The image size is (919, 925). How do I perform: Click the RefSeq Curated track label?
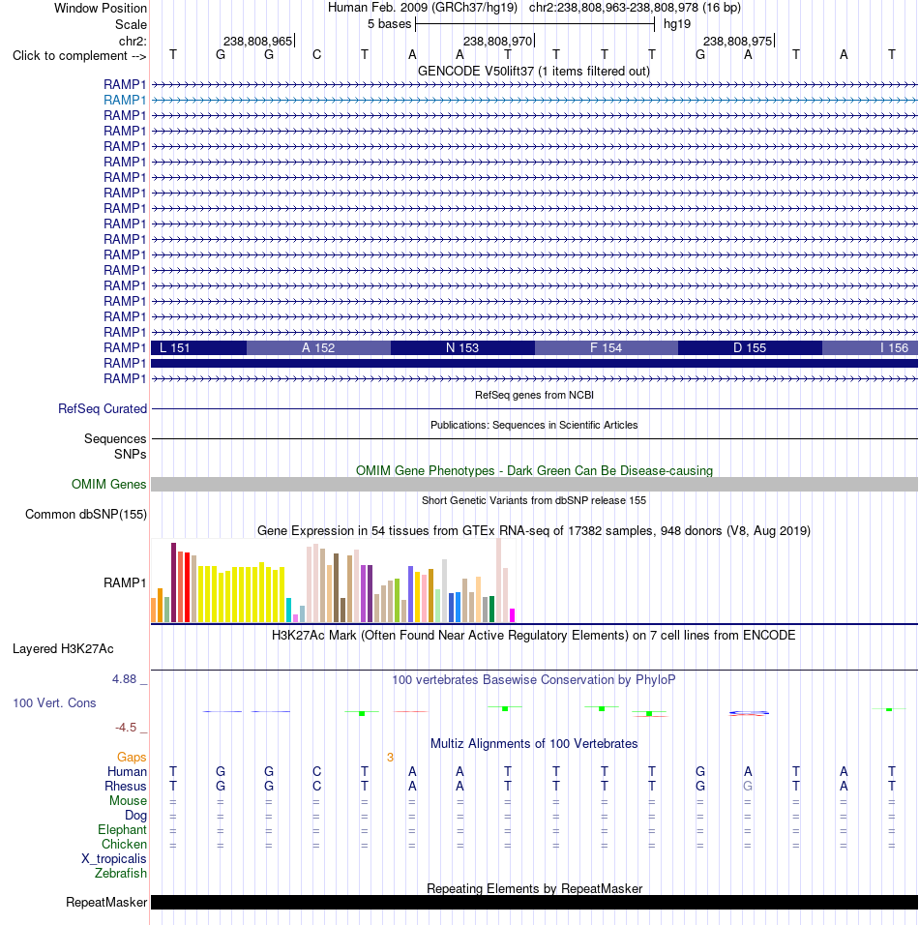pos(103,409)
